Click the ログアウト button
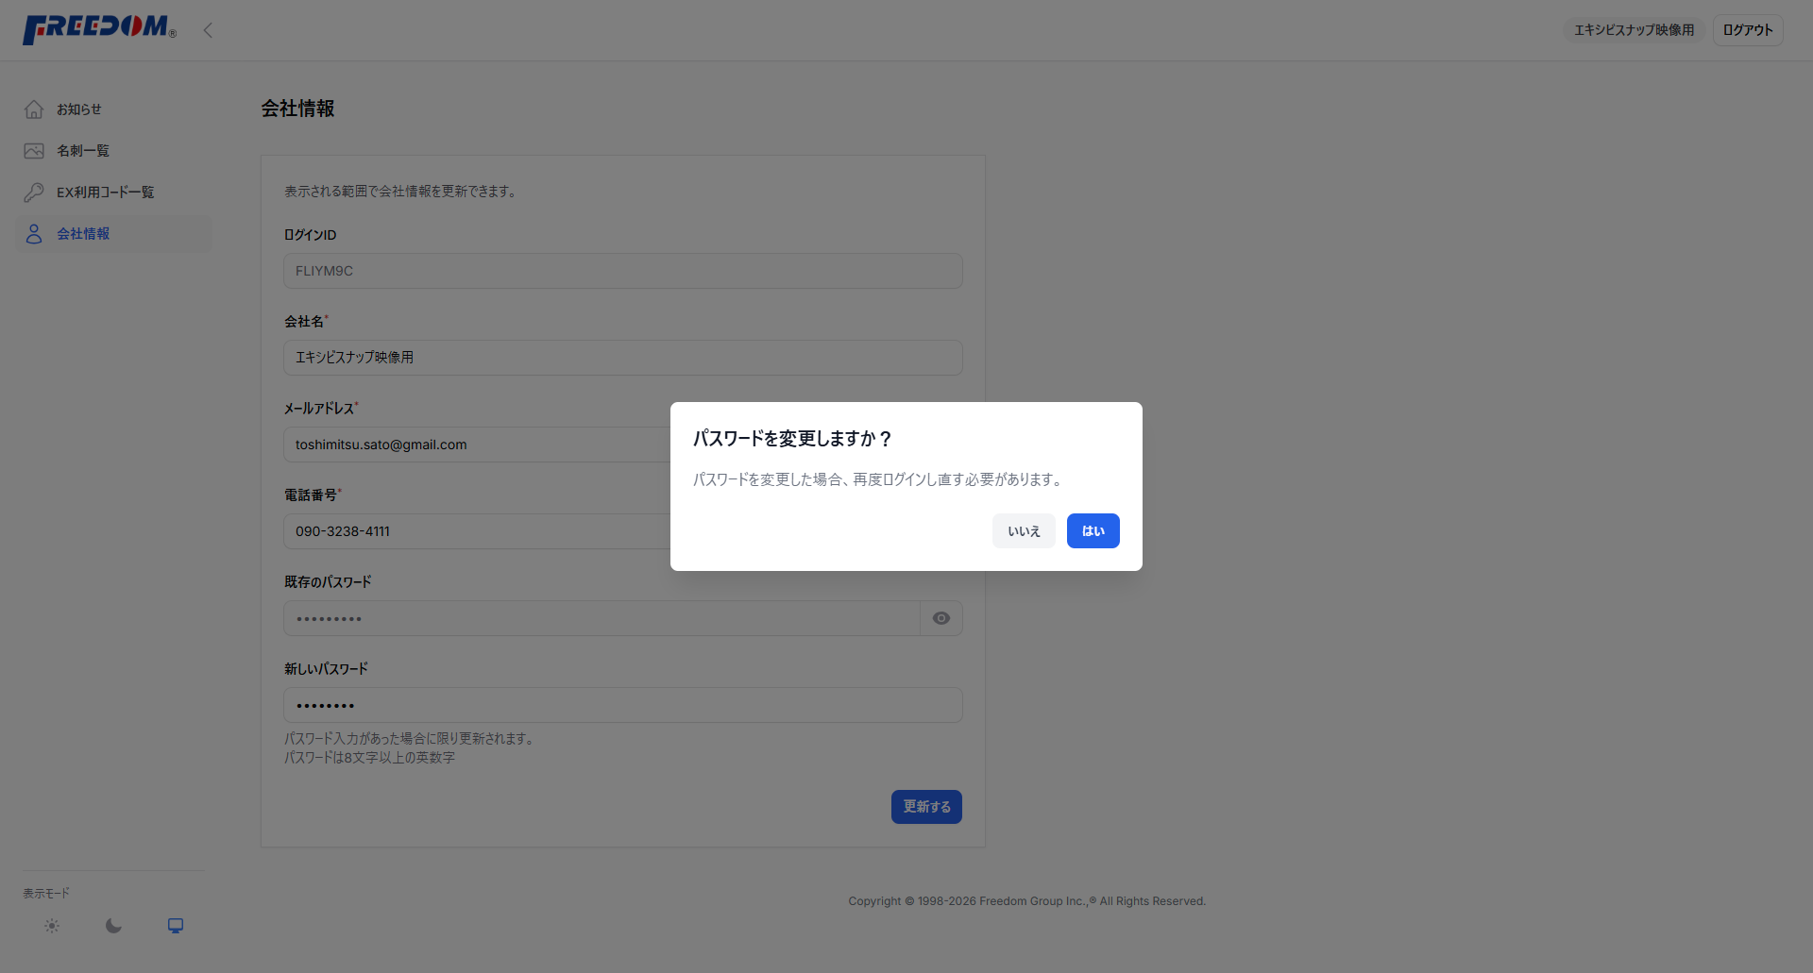 pyautogui.click(x=1748, y=30)
